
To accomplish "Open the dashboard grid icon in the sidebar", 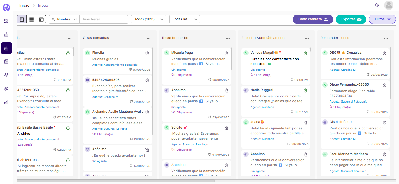I will point(6,21).
